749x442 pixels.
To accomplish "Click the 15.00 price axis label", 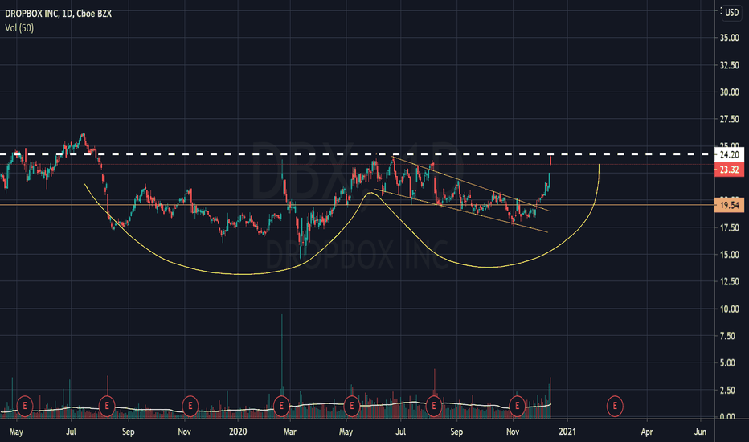I will coord(729,255).
